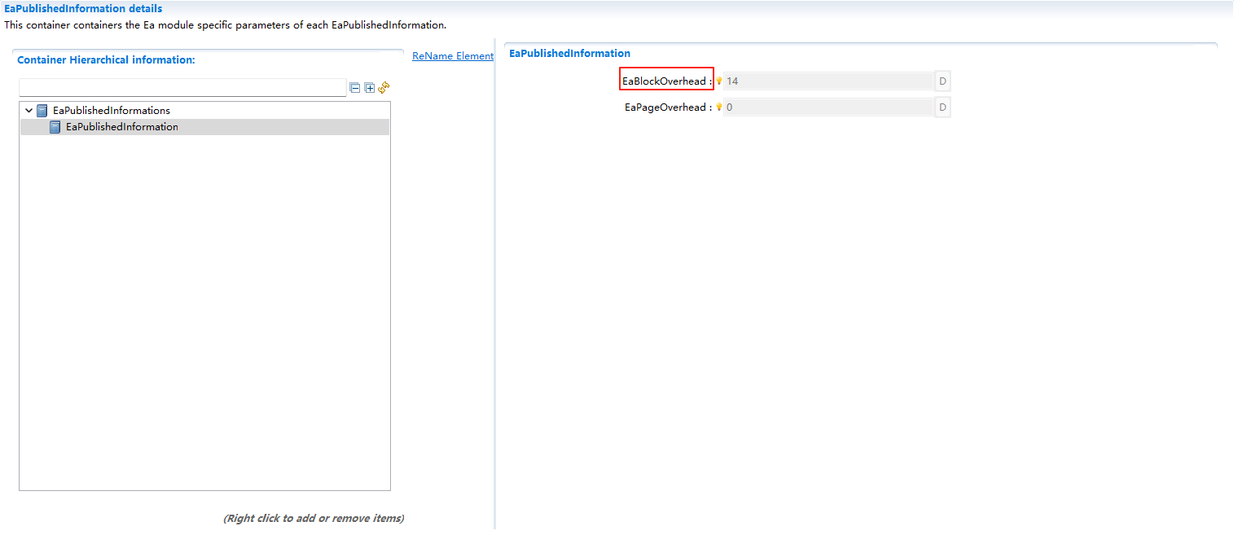Image resolution: width=1234 pixels, height=535 pixels.
Task: Select the EaPublishedInformation section header on the right
Action: click(x=569, y=53)
